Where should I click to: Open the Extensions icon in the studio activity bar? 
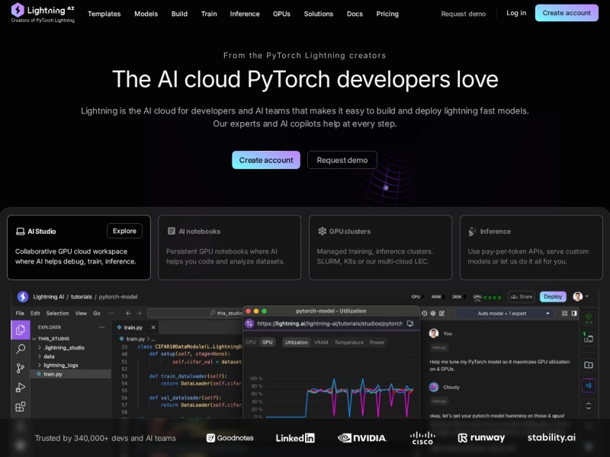(21, 407)
